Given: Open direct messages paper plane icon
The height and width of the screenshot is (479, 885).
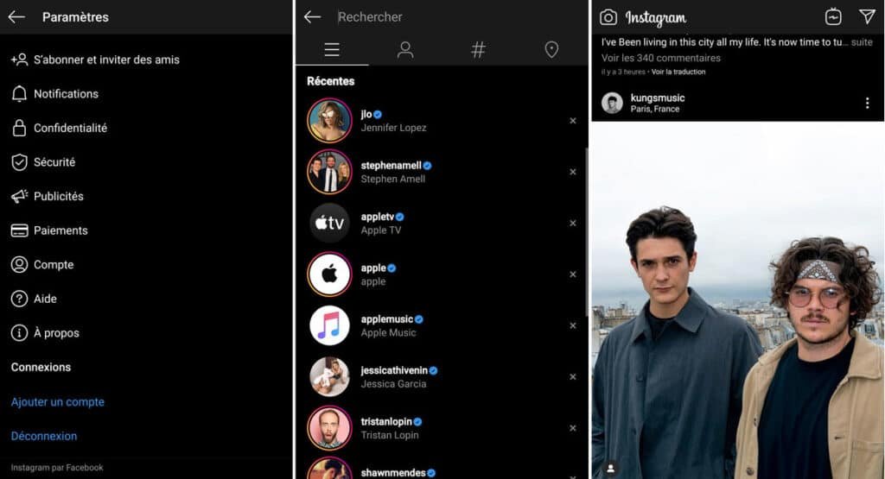Looking at the screenshot, I should pyautogui.click(x=868, y=16).
